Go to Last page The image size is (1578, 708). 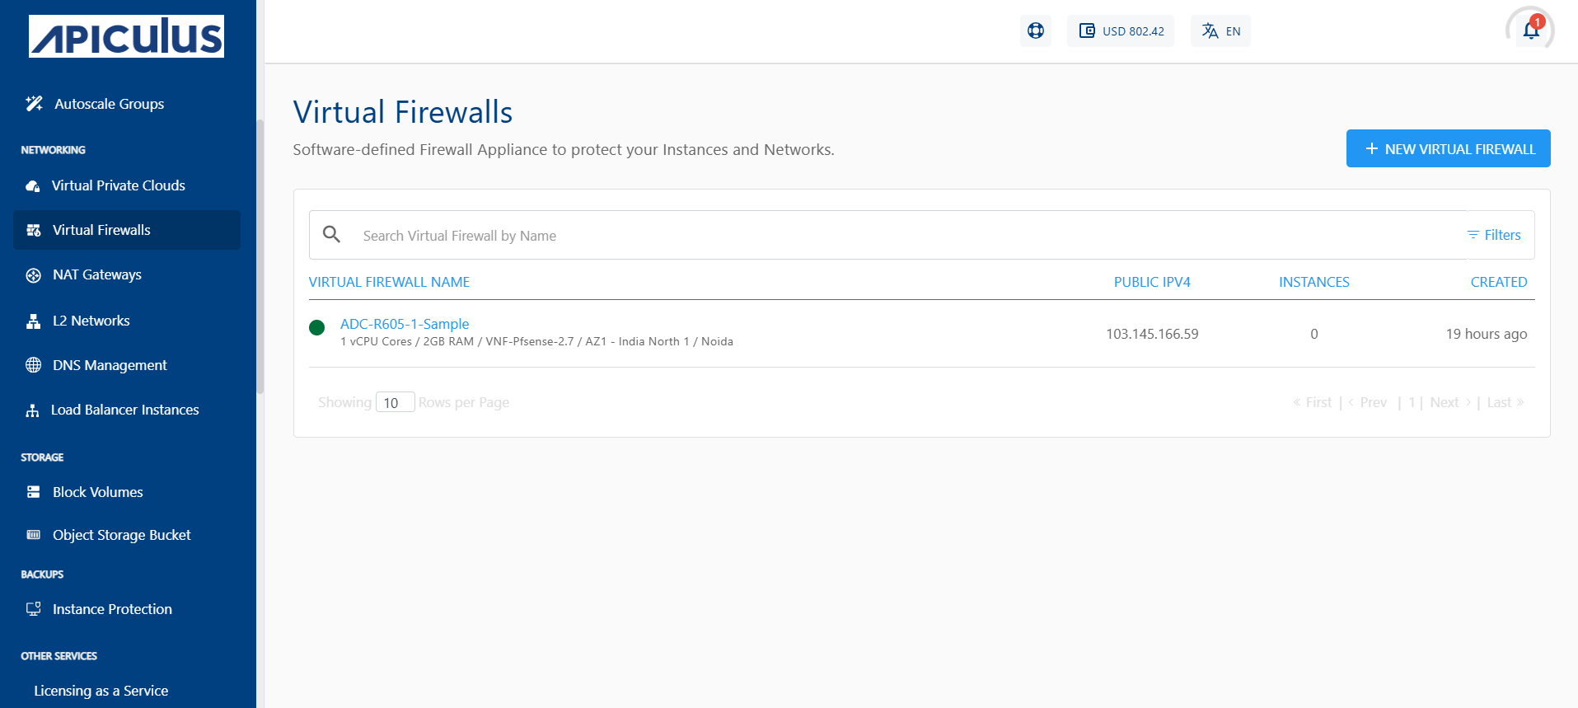click(x=1505, y=402)
